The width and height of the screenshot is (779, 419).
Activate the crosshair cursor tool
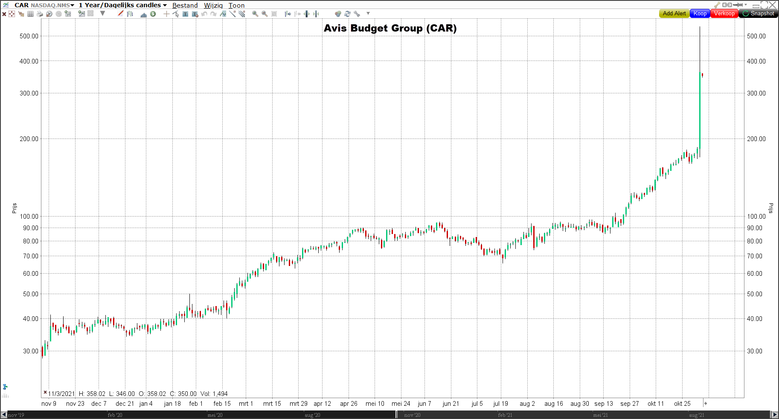(x=166, y=14)
